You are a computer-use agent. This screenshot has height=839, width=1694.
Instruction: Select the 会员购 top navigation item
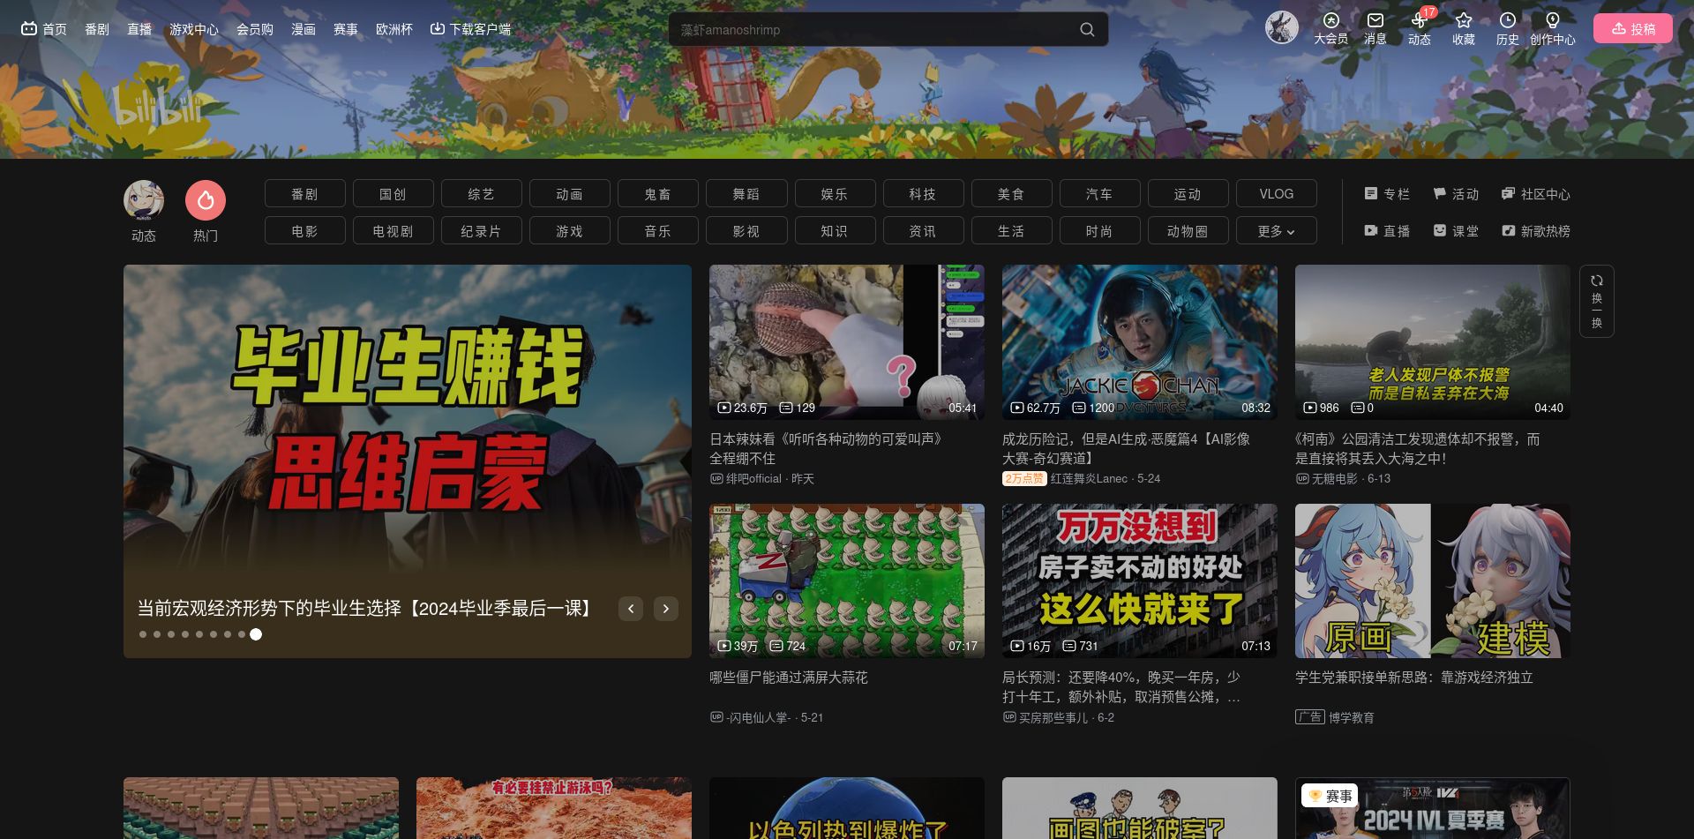click(x=255, y=29)
